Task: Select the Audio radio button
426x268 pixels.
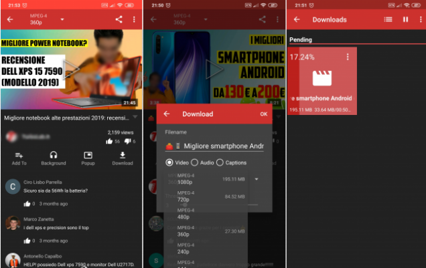Action: (195, 162)
